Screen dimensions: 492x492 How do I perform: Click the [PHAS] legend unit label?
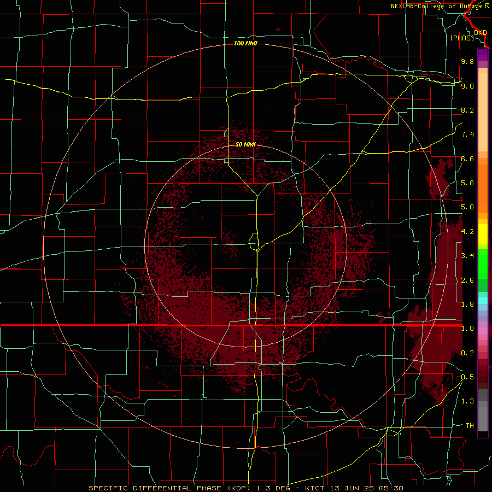pos(462,38)
